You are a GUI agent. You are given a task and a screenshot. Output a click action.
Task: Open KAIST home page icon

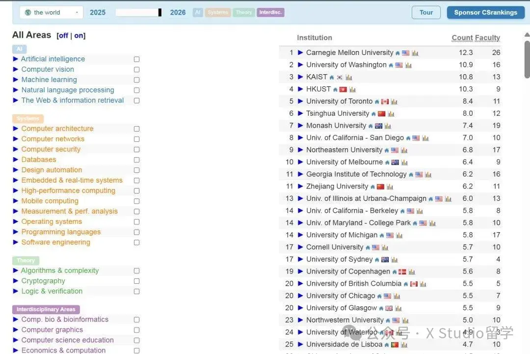332,78
